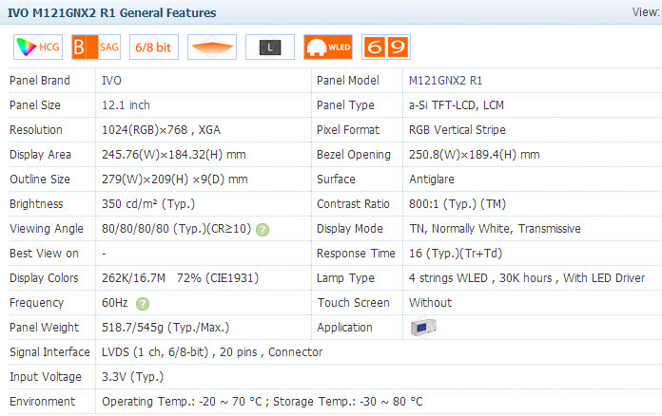
Task: Click the Display Mode label
Action: click(350, 229)
